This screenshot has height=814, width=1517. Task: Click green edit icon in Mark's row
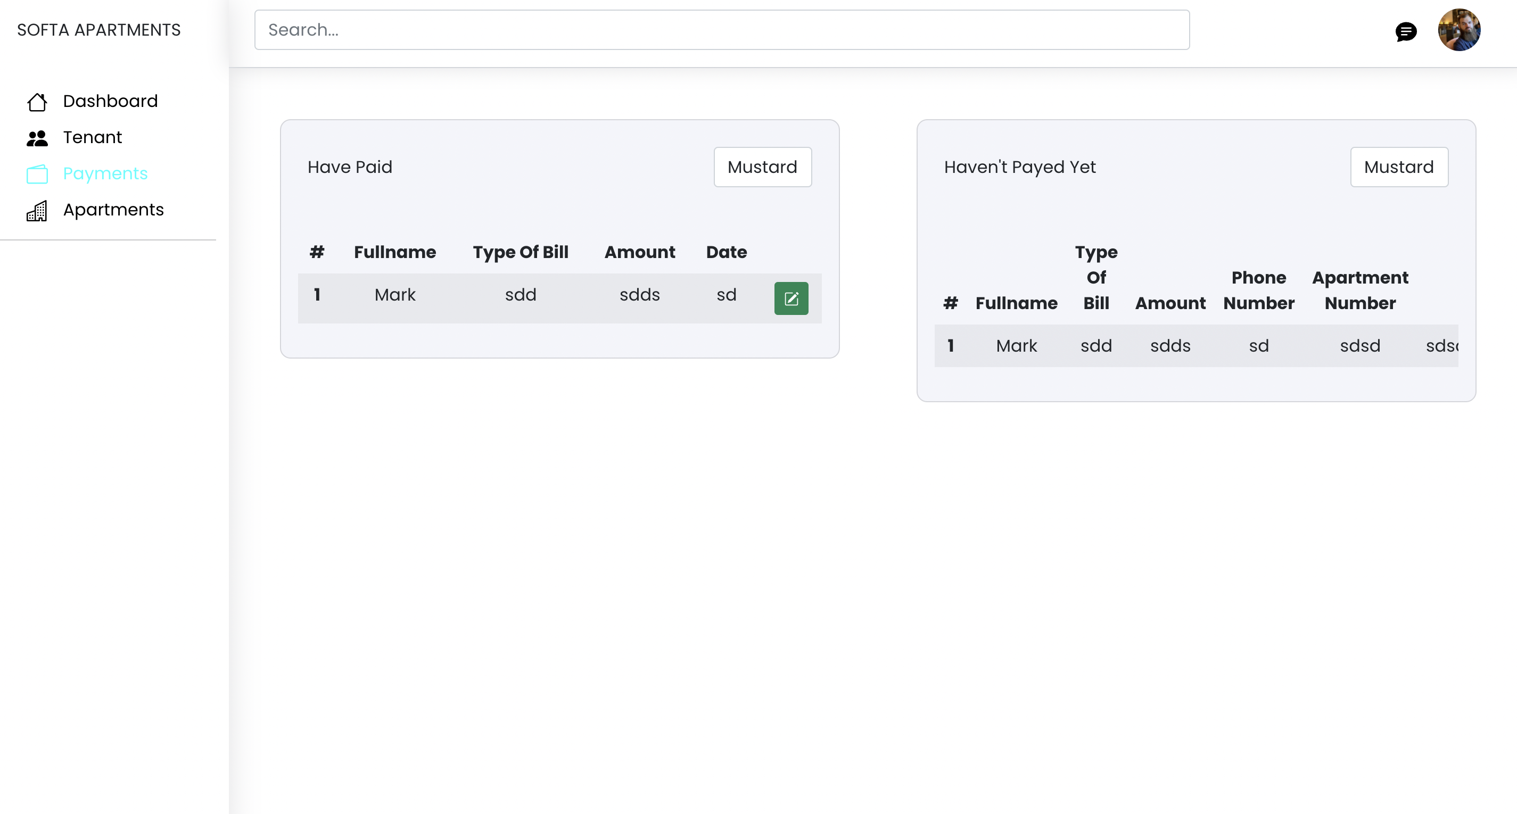[791, 298]
